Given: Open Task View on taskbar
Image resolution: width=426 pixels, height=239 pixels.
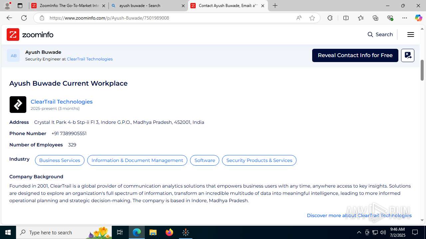Looking at the screenshot, I should pyautogui.click(x=120, y=232).
